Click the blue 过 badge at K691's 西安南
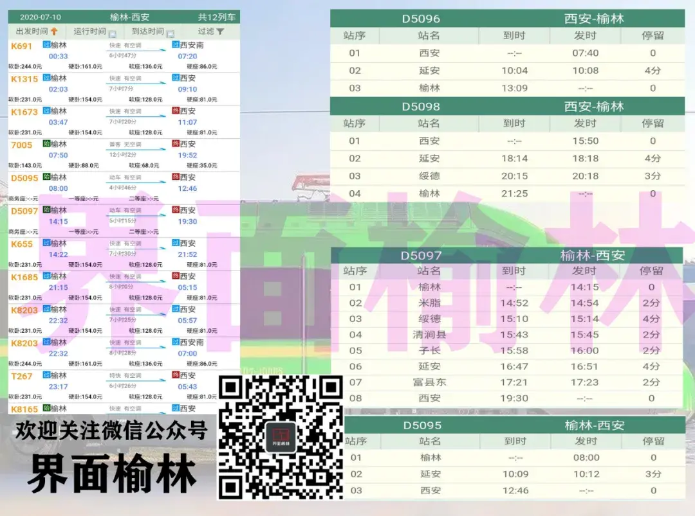Viewport: 695px width, 516px height. [175, 45]
